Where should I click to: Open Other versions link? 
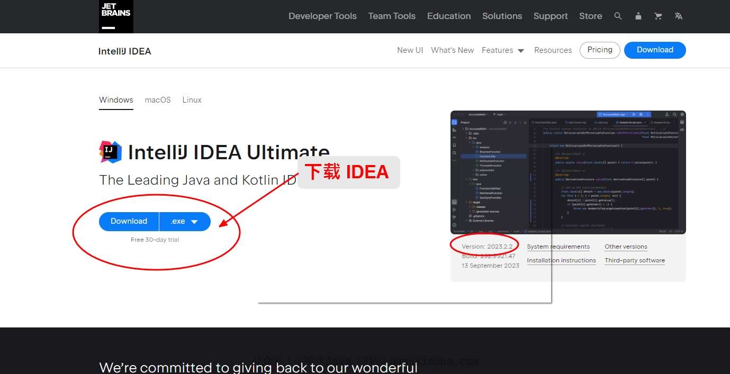tap(626, 247)
